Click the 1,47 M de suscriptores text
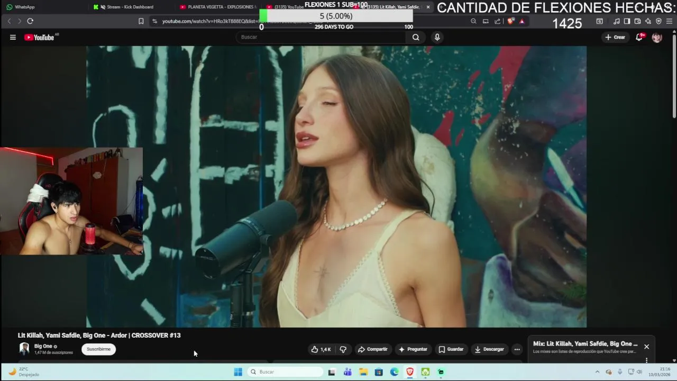 (x=53, y=352)
